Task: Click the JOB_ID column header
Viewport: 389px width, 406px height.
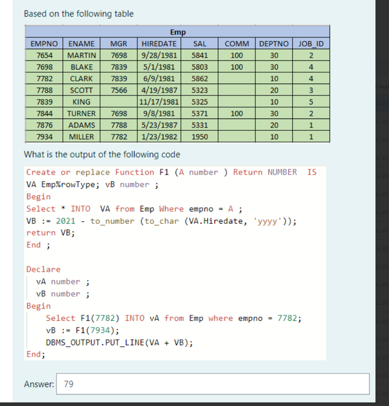Action: click(x=311, y=44)
